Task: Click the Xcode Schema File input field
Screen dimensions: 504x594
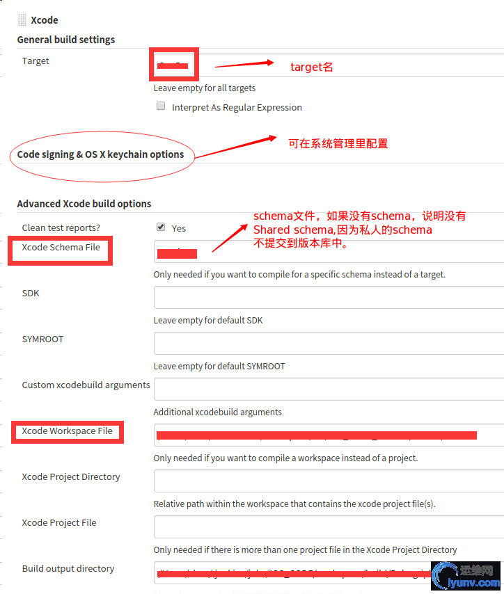Action: pyautogui.click(x=329, y=252)
